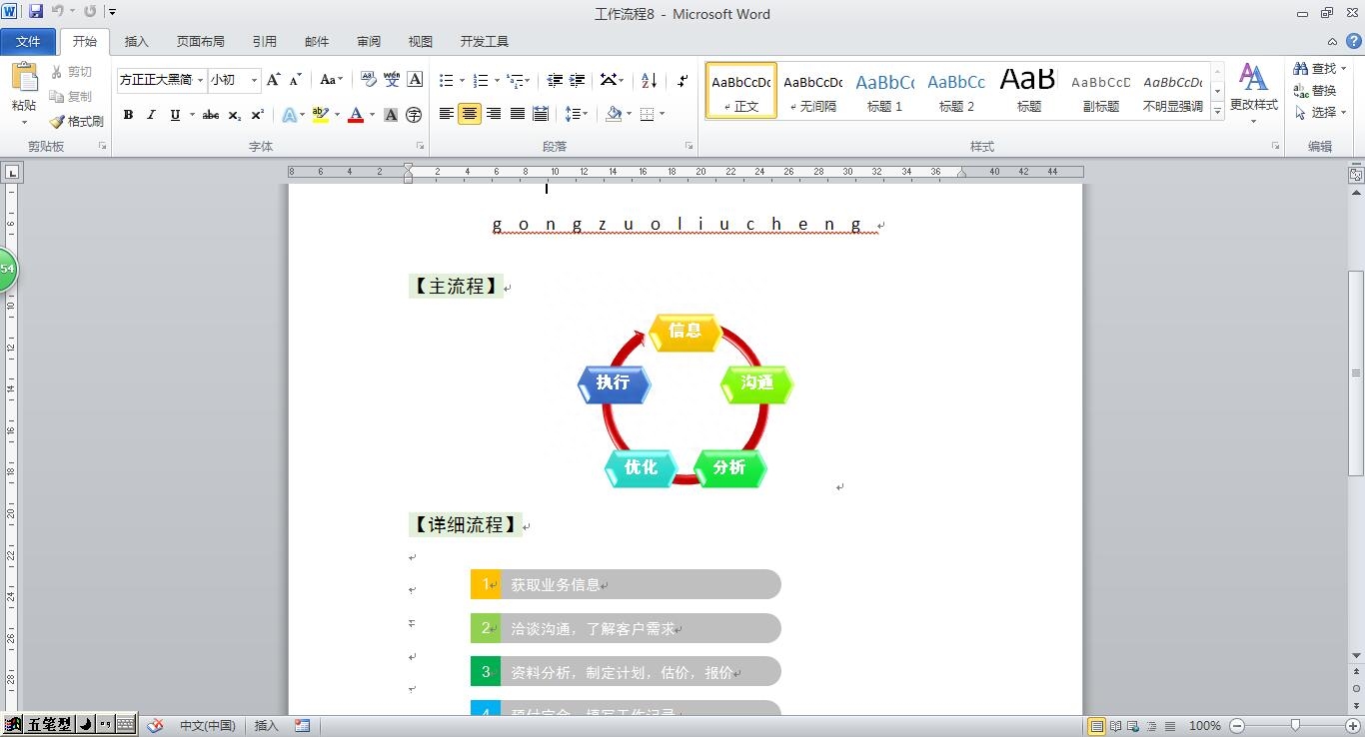The width and height of the screenshot is (1365, 737).
Task: Open the font name dropdown
Action: pyautogui.click(x=201, y=80)
